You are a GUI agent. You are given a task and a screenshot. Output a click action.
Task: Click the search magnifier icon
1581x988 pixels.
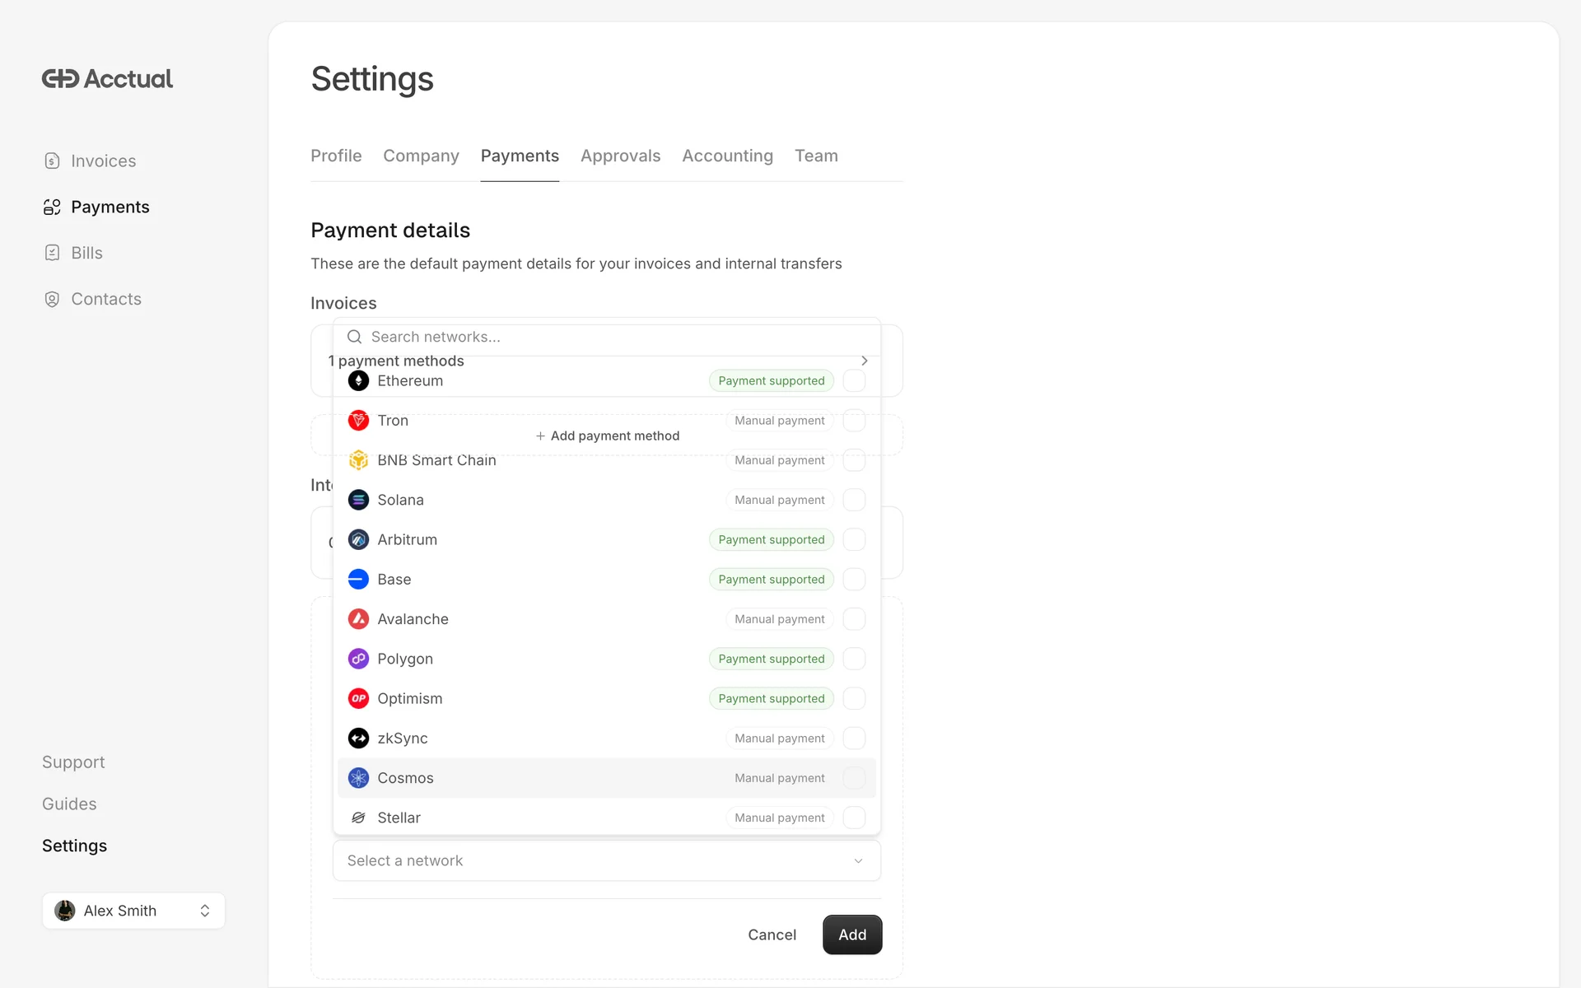point(354,337)
